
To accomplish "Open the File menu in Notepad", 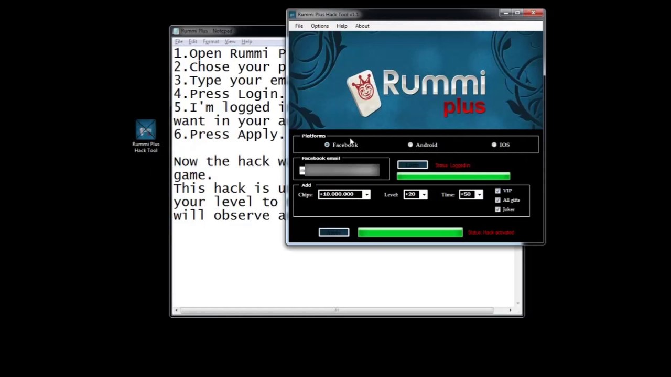I will (179, 42).
